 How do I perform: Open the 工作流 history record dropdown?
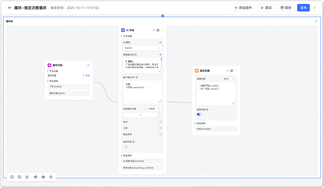pos(154,109)
